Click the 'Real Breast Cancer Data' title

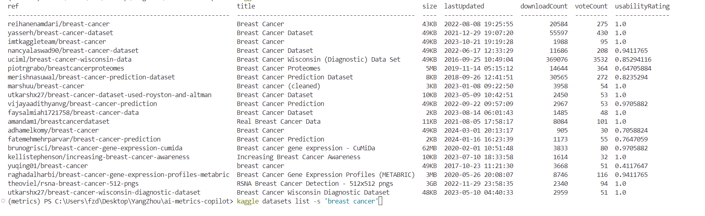(278, 122)
